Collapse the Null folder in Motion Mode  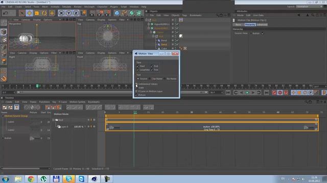point(53,120)
